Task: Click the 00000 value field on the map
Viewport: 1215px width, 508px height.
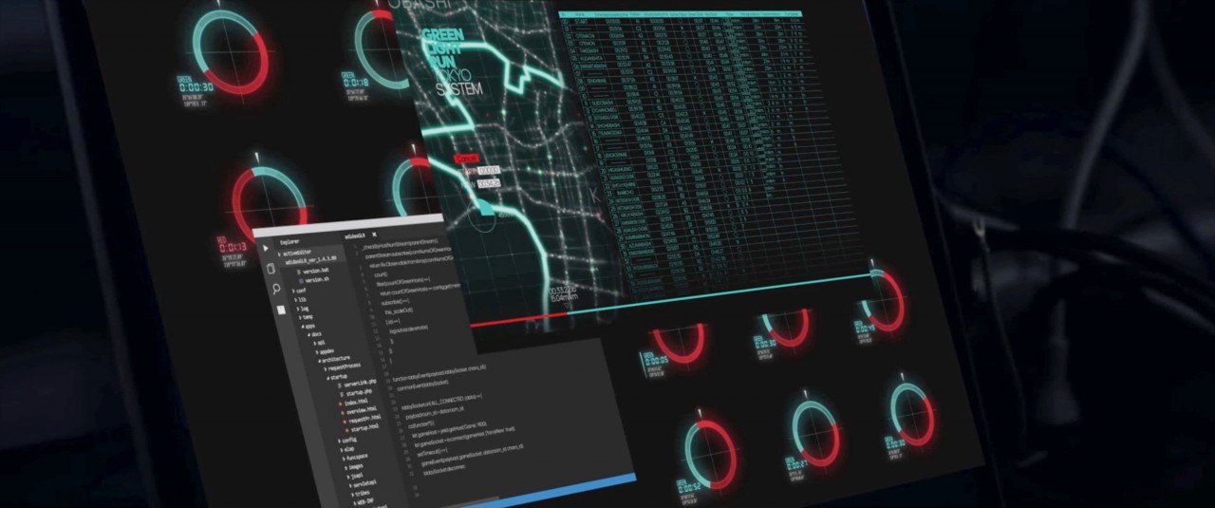Action: click(x=489, y=171)
